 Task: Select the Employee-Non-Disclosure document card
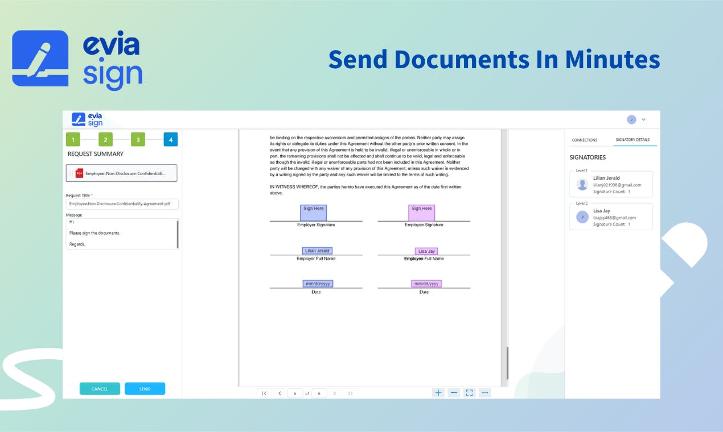[121, 173]
